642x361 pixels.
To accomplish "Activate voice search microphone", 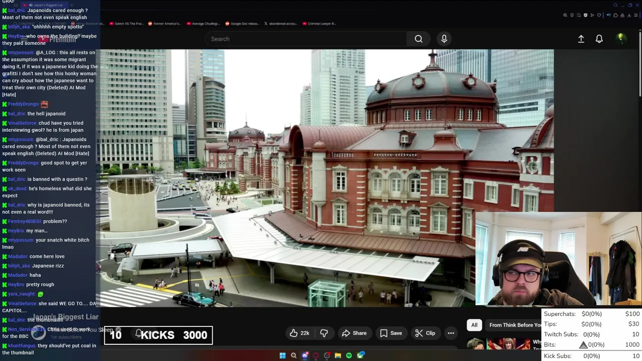I will point(444,39).
